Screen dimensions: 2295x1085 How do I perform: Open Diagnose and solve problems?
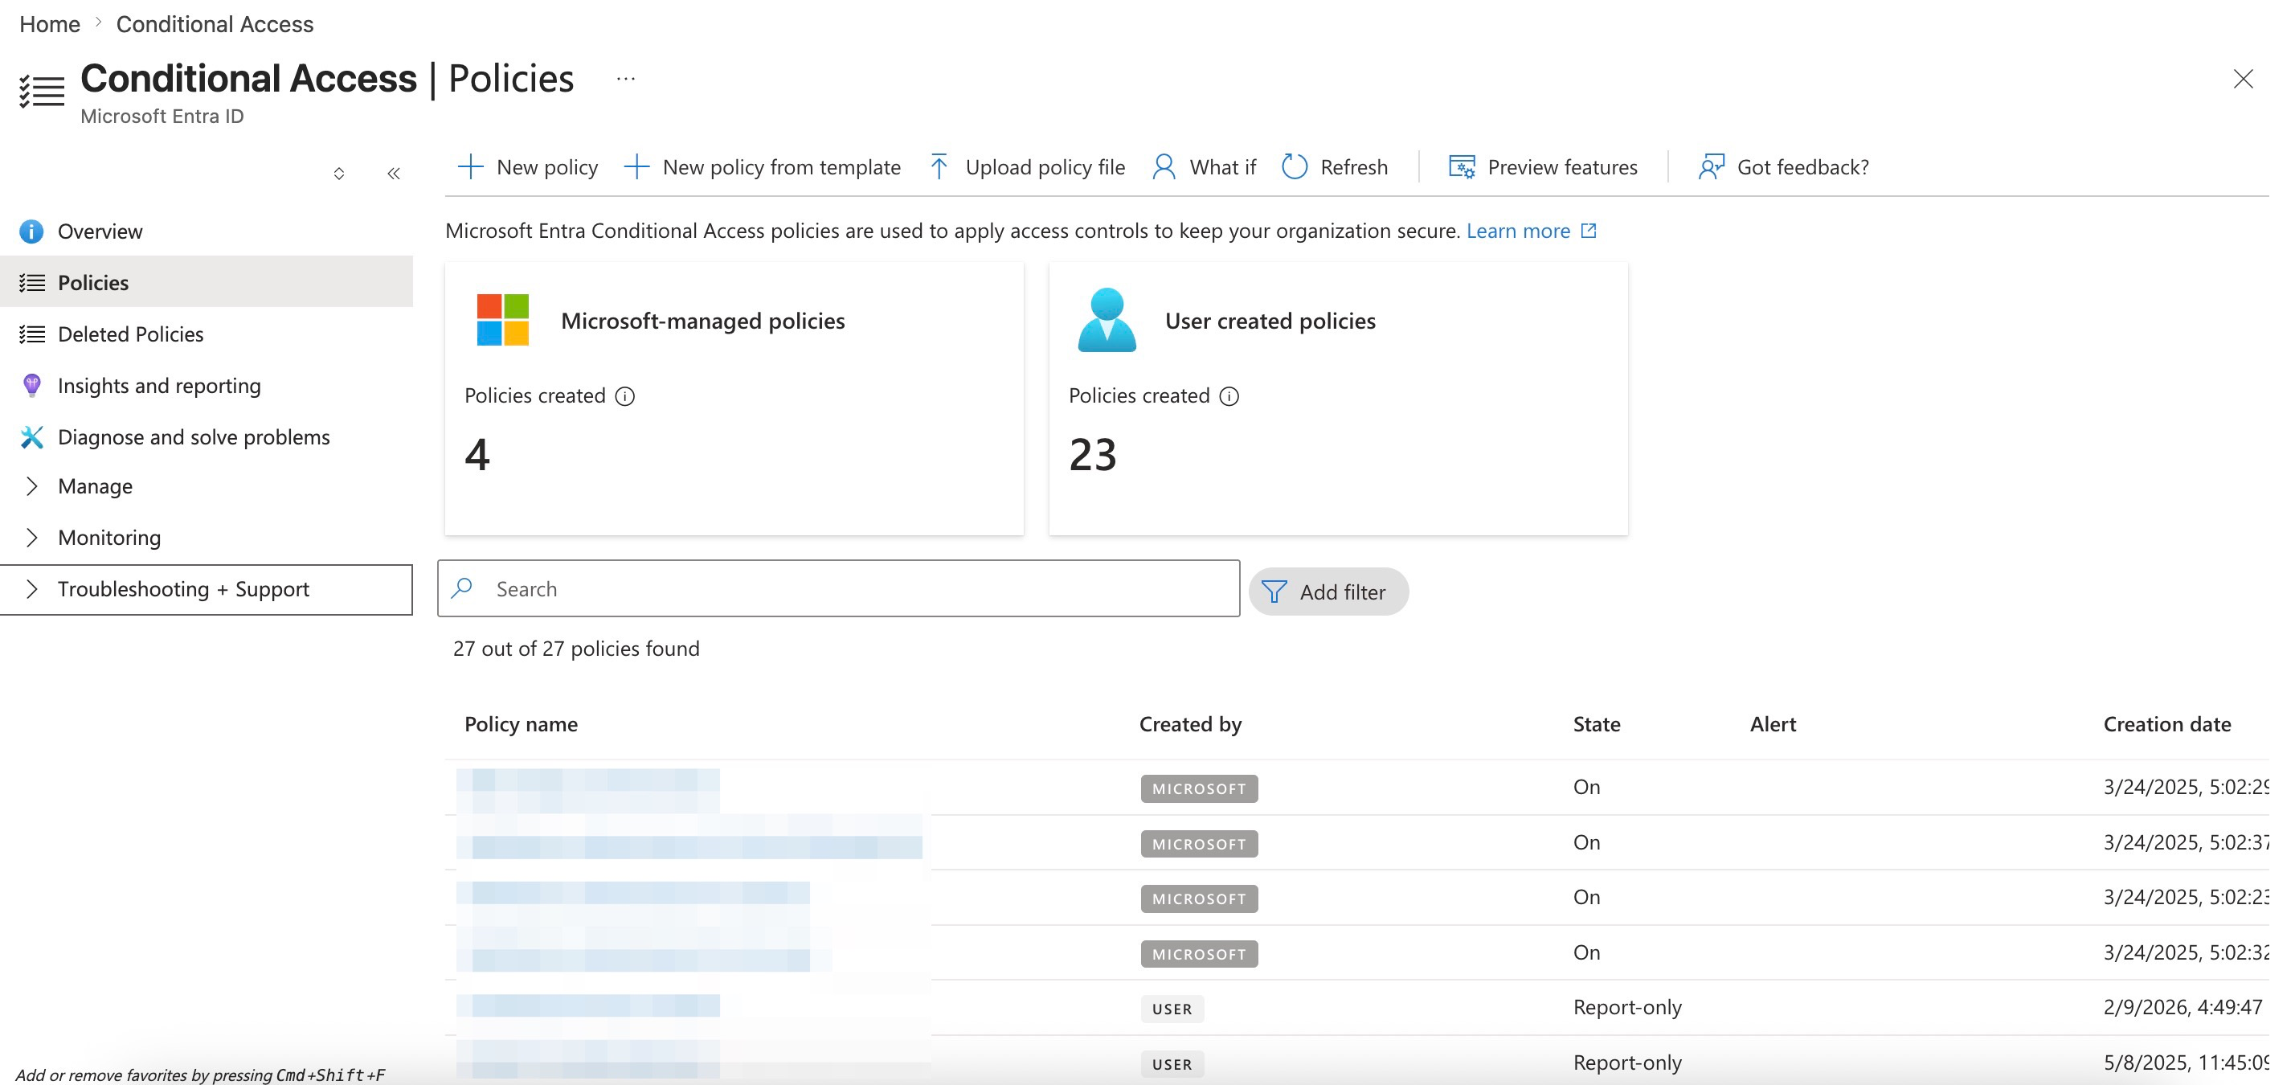207,437
